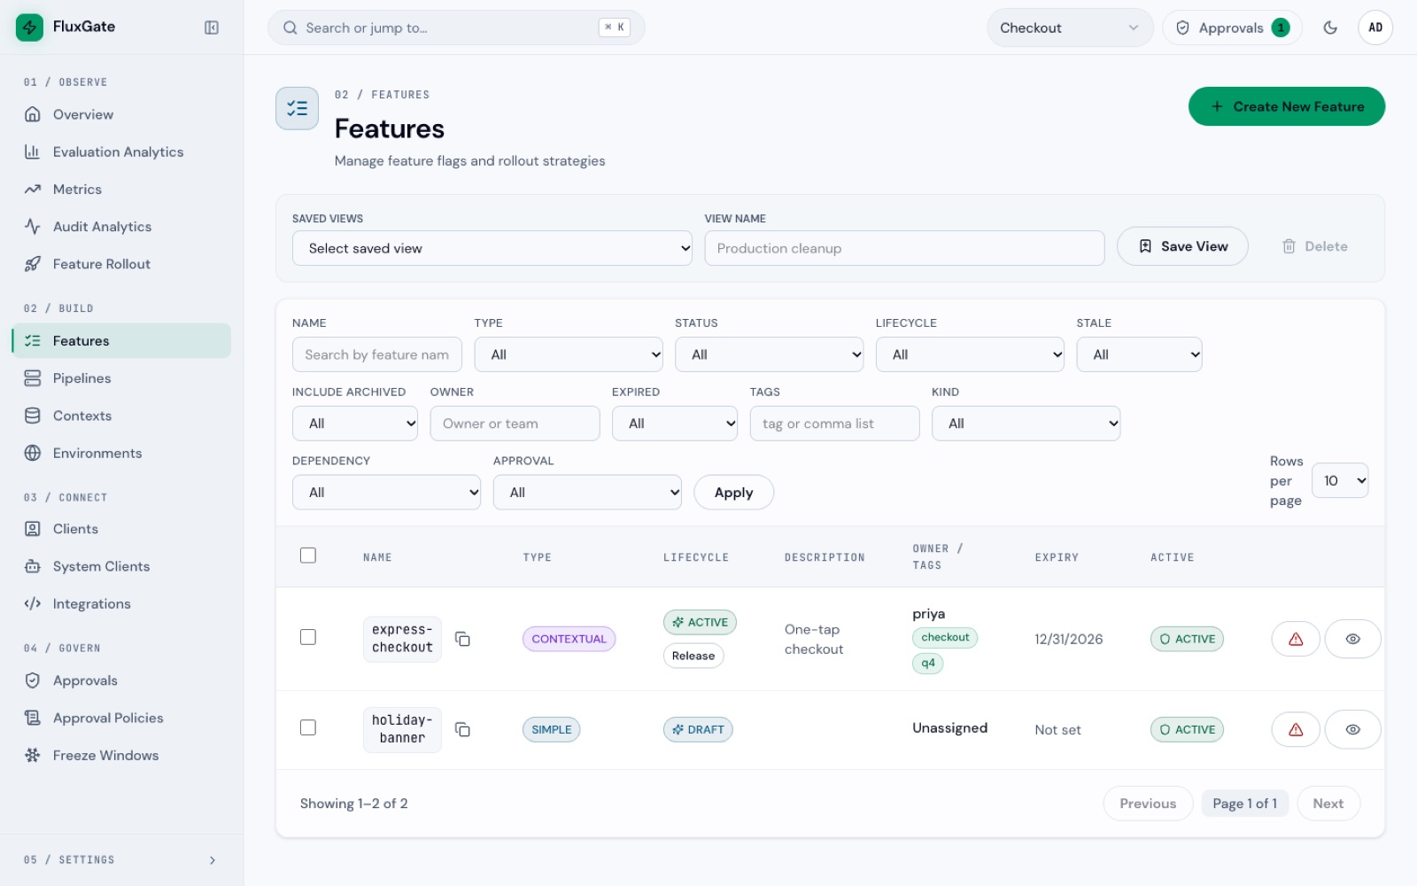
Task: Check the holiday-banner row checkbox
Action: (x=308, y=727)
